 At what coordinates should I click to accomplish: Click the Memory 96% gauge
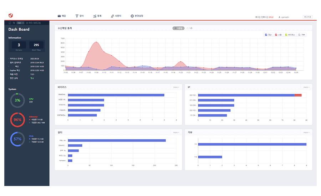[17, 120]
